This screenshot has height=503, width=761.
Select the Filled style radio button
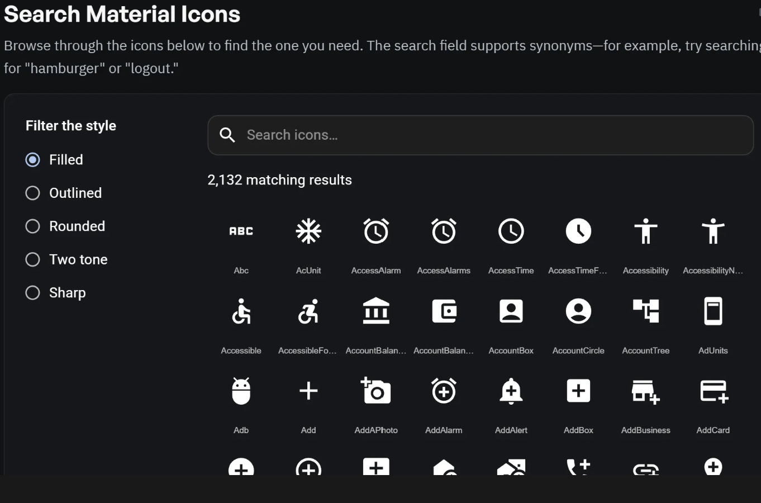33,160
